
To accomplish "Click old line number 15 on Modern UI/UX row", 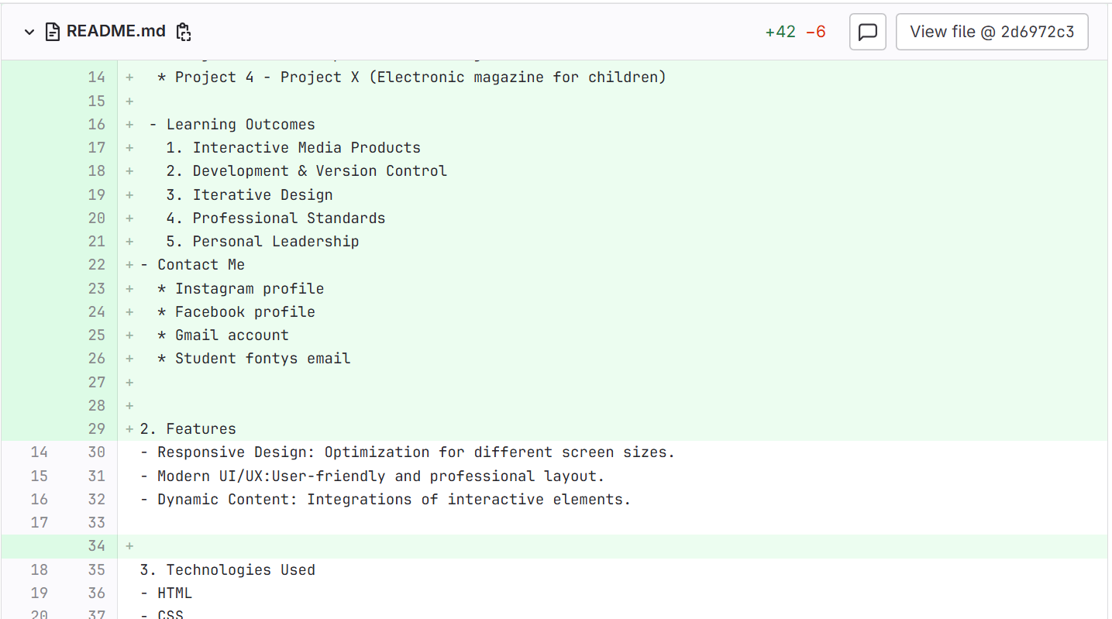I will pyautogui.click(x=39, y=476).
